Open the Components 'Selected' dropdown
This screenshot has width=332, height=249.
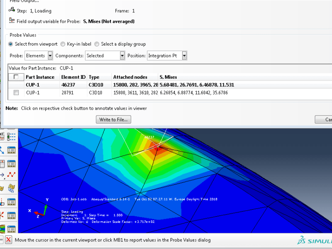105,56
